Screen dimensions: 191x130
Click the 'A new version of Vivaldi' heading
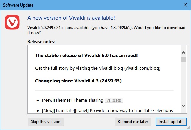[x=71, y=18]
